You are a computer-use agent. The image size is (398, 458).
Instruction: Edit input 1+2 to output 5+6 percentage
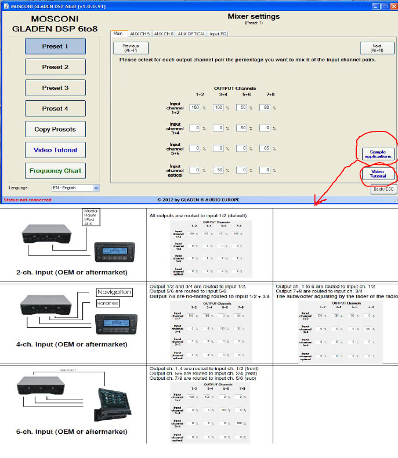(x=241, y=108)
